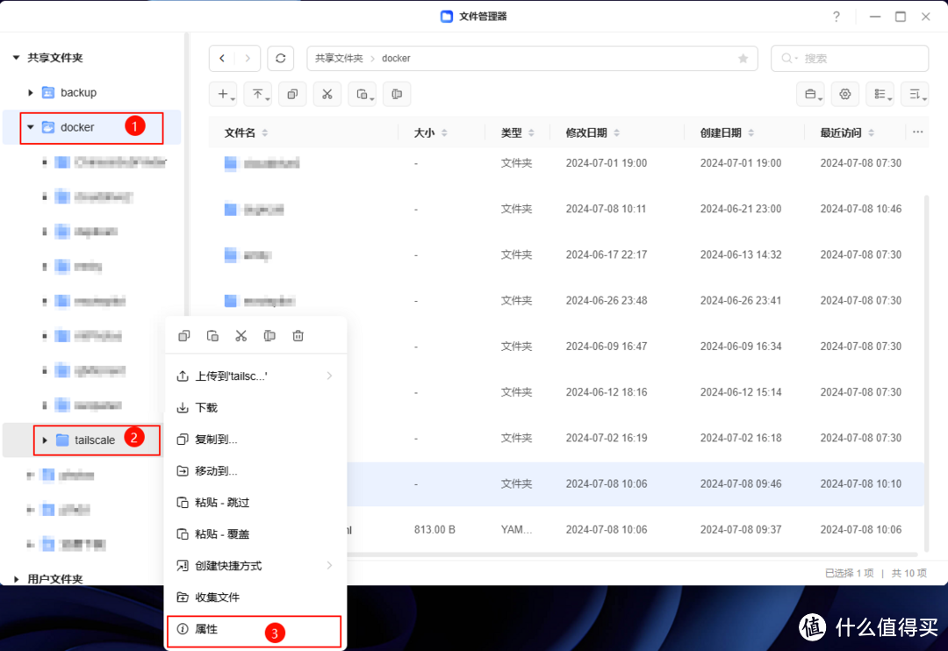Toggle the favorite star in the address bar
The height and width of the screenshot is (651, 948).
pos(743,58)
